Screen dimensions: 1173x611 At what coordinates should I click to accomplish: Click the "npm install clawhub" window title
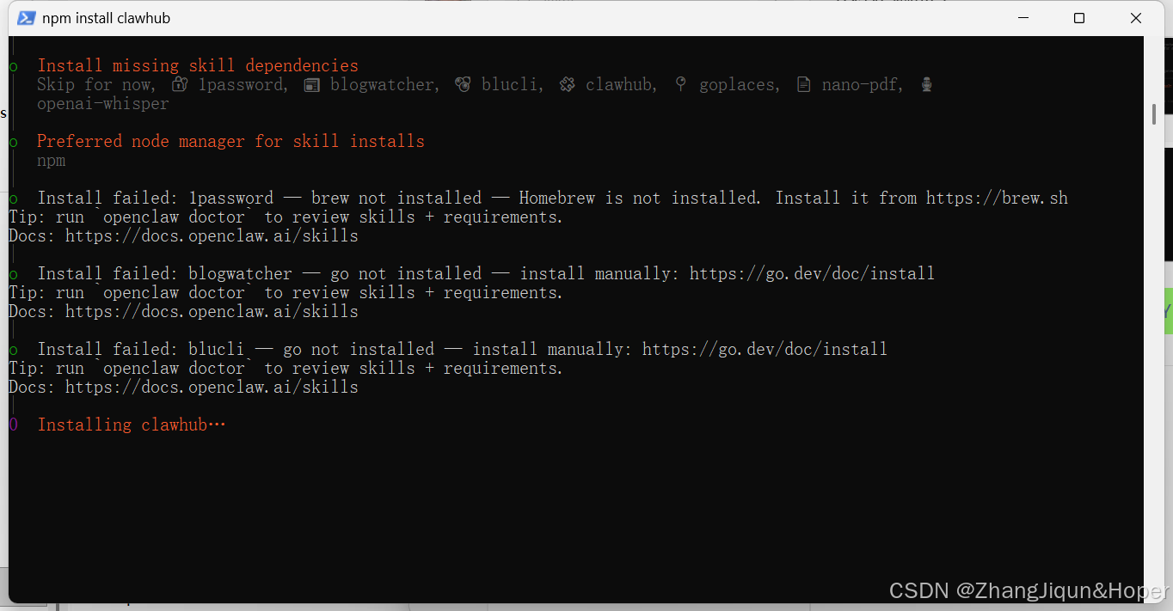106,18
